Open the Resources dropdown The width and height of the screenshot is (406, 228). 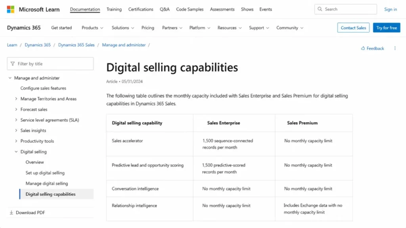pos(230,28)
